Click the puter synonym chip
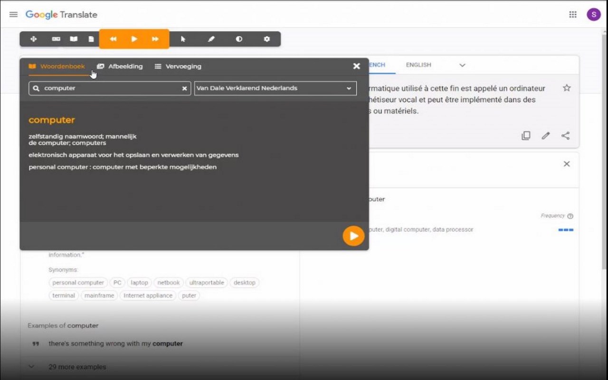 click(189, 295)
